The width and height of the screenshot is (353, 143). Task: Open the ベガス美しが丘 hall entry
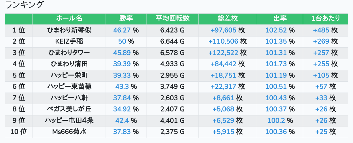tap(69, 109)
